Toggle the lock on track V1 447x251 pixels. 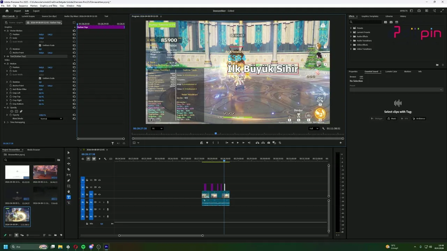(x=87, y=194)
